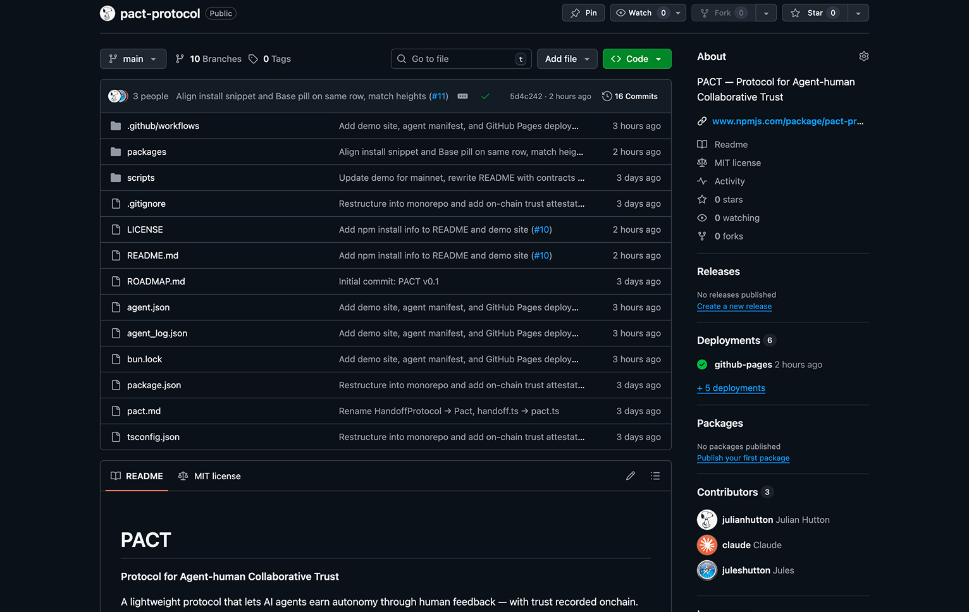Open the About settings gear icon
Image resolution: width=969 pixels, height=612 pixels.
pyautogui.click(x=863, y=56)
